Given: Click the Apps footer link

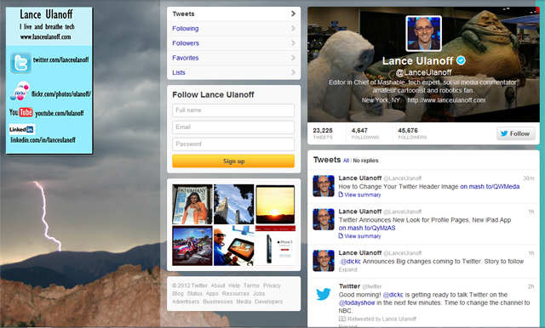Looking at the screenshot, I should tap(212, 294).
